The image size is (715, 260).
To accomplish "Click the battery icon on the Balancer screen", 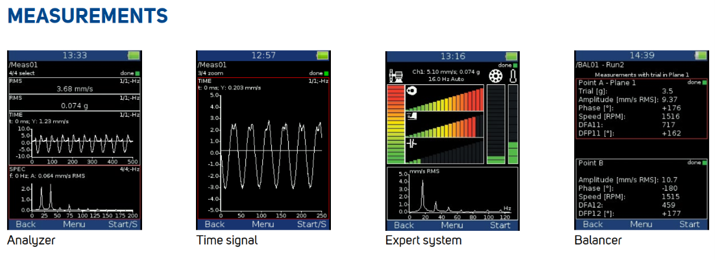I will point(701,56).
